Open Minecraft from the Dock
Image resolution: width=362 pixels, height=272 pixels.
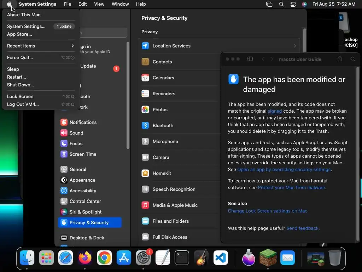click(268, 258)
